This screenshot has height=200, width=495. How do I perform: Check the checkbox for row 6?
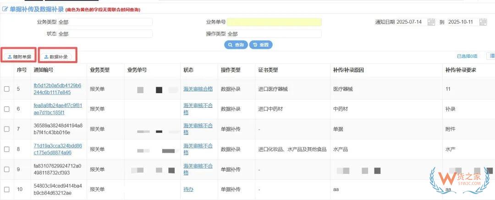(x=6, y=109)
